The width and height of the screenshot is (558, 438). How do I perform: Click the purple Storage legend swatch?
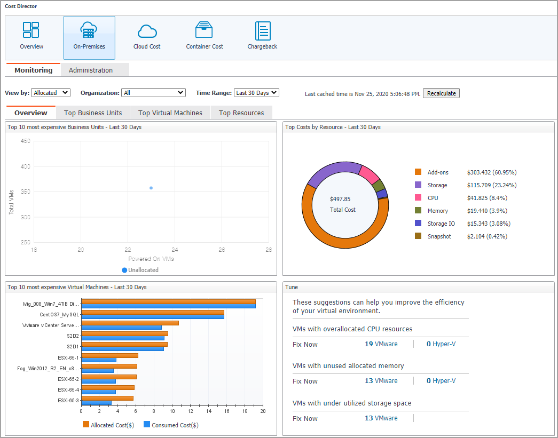pyautogui.click(x=418, y=185)
